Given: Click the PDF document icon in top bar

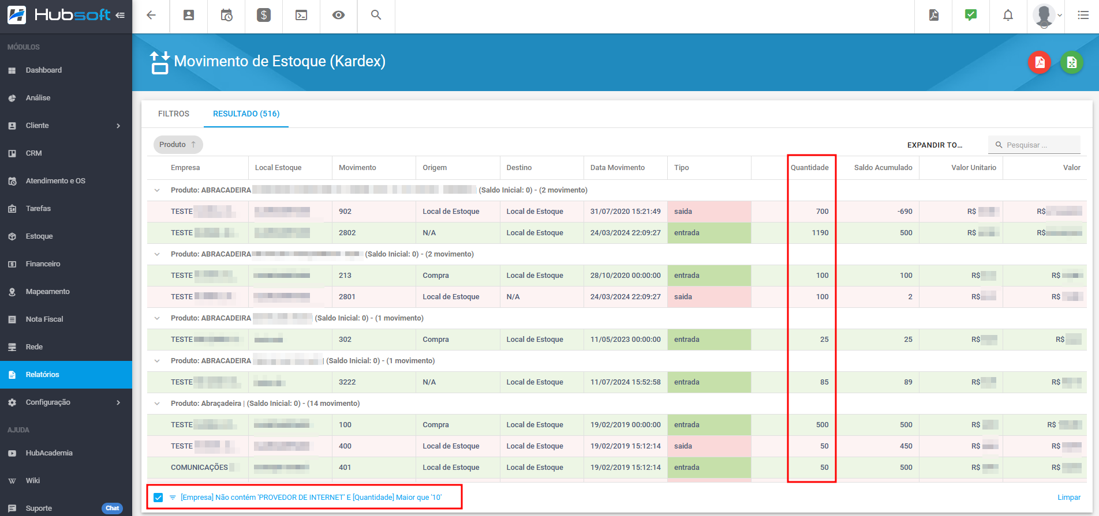Looking at the screenshot, I should click(x=934, y=16).
